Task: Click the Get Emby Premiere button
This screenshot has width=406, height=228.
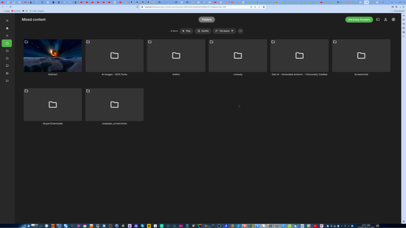Action: [x=359, y=20]
